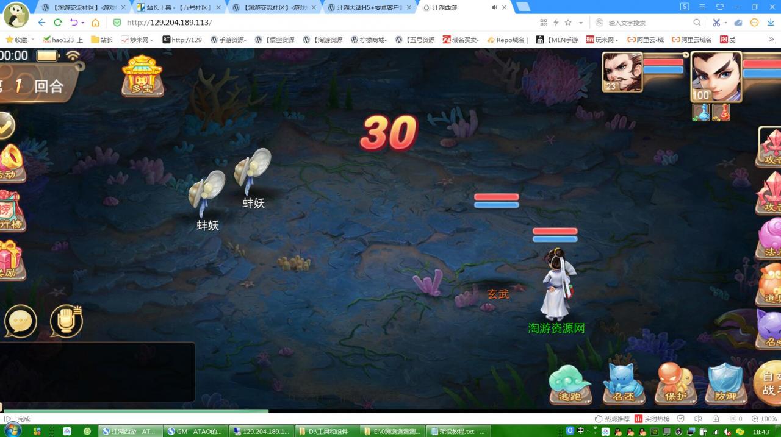
Task: Target the upper 蚌妖 clam monster
Action: pos(252,172)
